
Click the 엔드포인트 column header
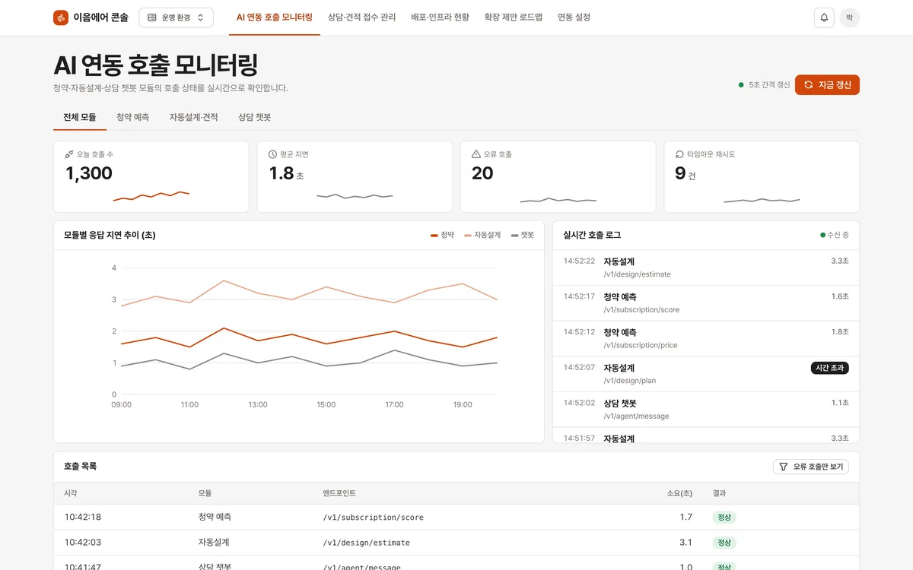pyautogui.click(x=339, y=493)
